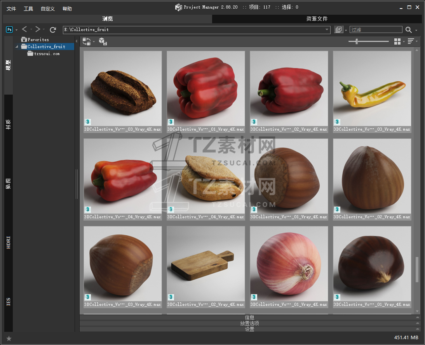Viewport: 425px width, 345px height.
Task: Collapse the Collective_fruit tree node
Action: click(17, 47)
